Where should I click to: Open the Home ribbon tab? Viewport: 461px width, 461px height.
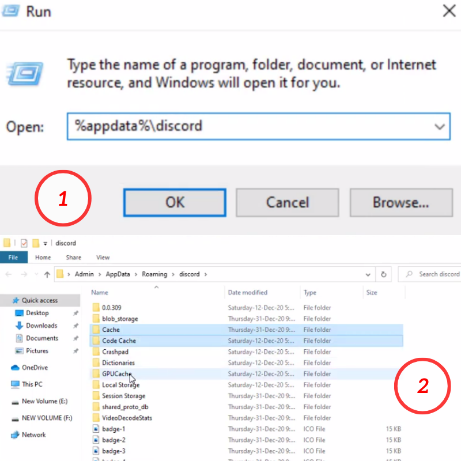(43, 257)
